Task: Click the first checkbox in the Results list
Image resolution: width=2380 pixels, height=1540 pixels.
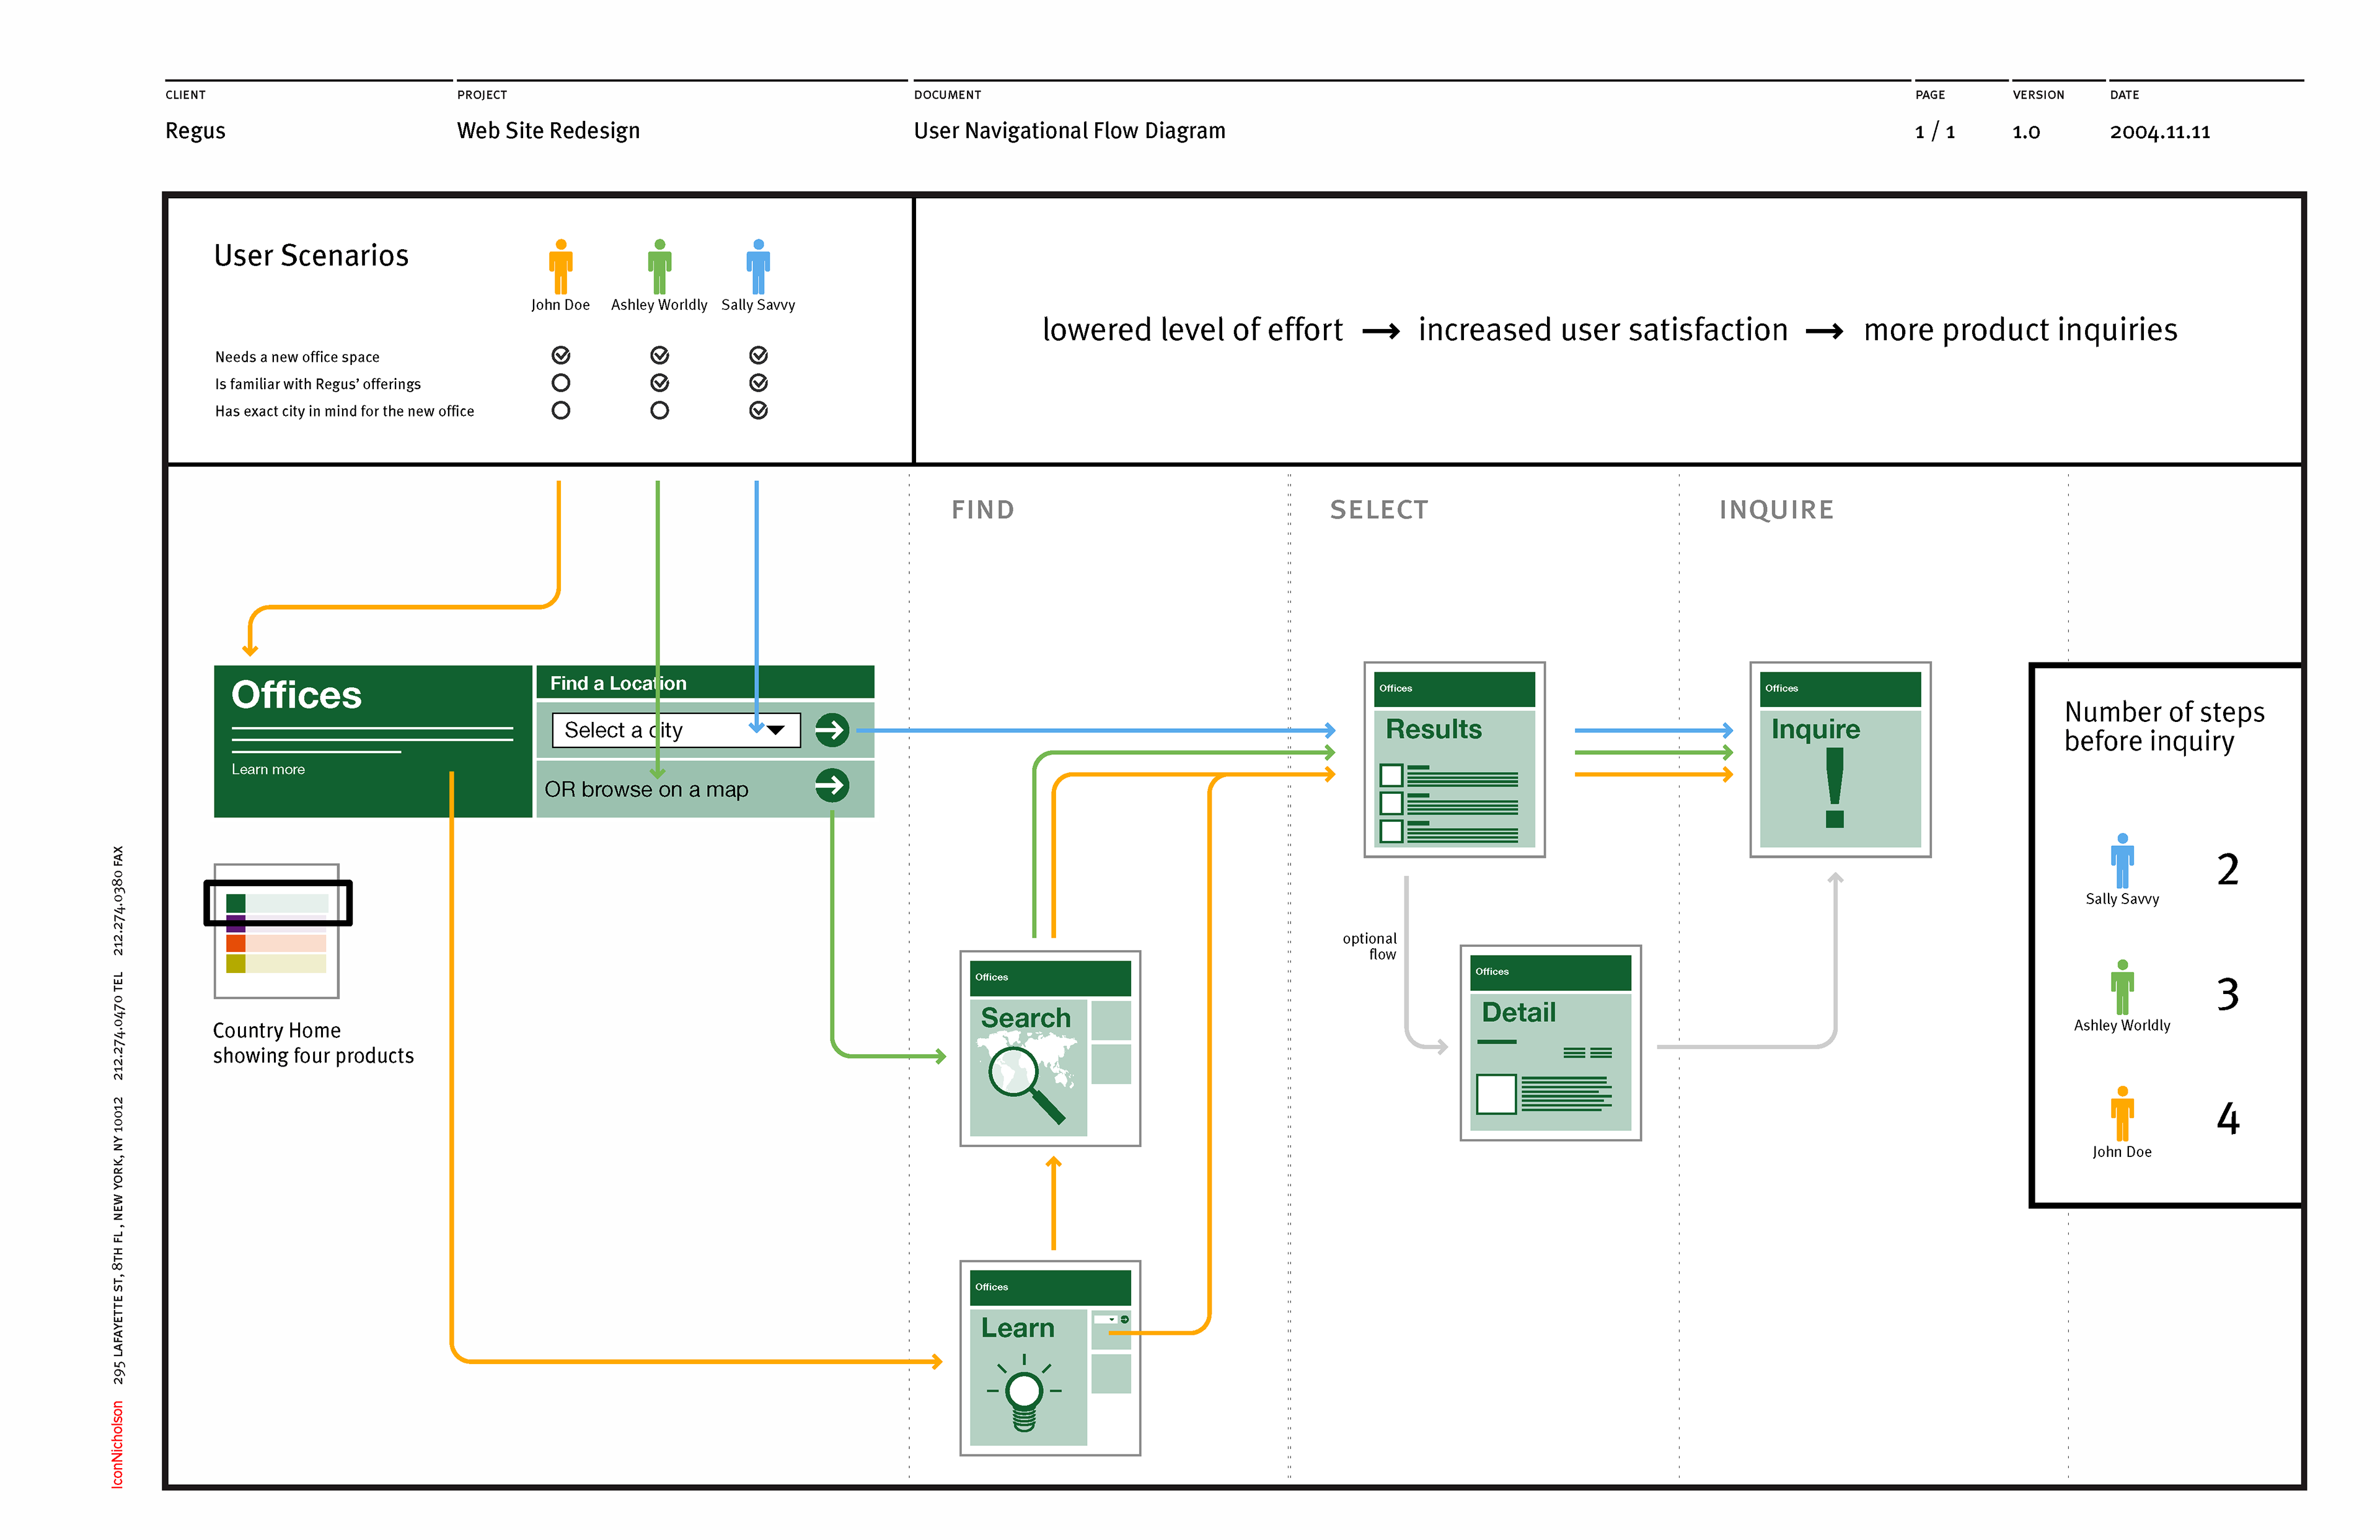Action: click(x=1391, y=775)
